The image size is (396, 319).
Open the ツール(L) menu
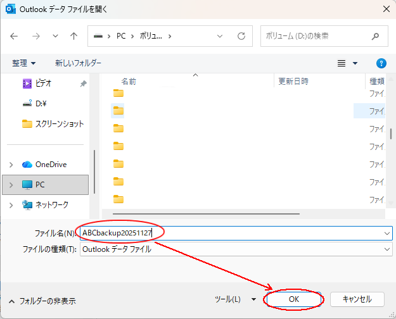point(235,299)
